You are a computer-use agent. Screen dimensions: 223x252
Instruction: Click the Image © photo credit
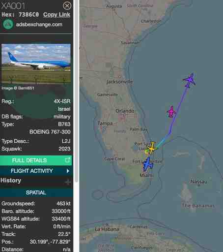pos(18,88)
